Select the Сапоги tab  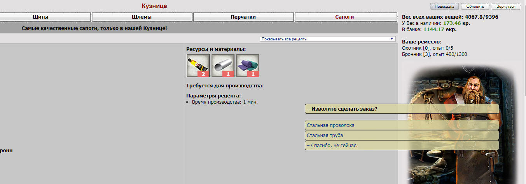point(344,17)
